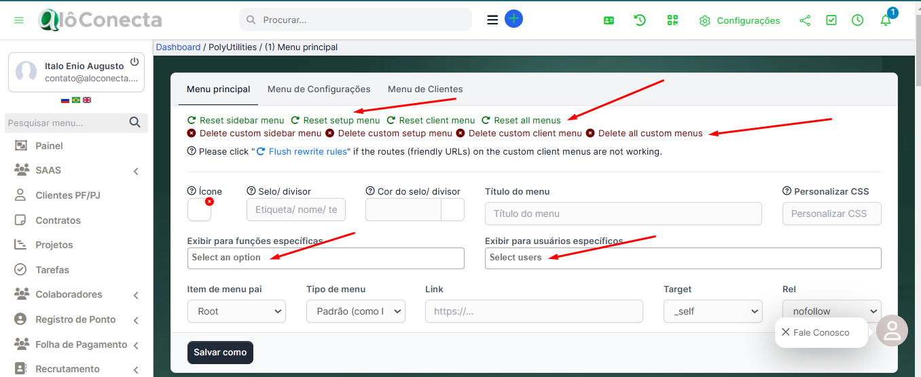Click the help icon beside Cor do selo/ divisor
This screenshot has height=377, width=921.
pos(370,191)
